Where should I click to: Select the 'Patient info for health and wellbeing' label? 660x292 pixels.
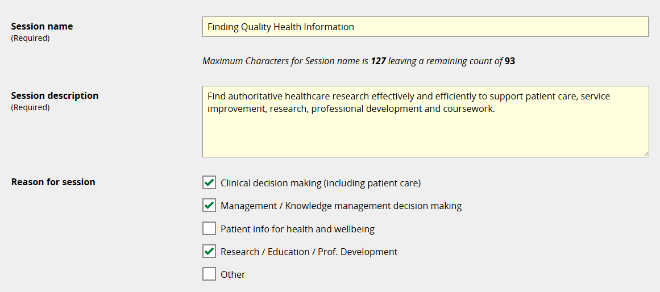[x=297, y=229]
